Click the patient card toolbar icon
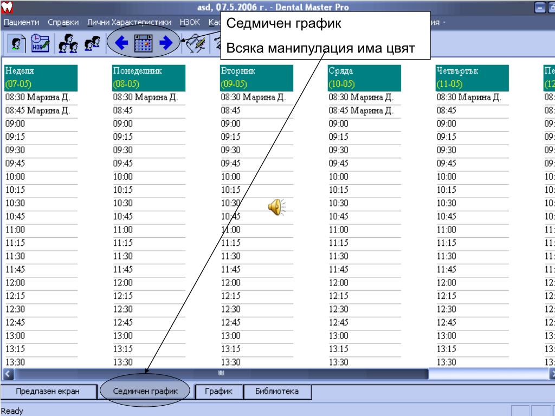This screenshot has height=416, width=555. point(16,43)
